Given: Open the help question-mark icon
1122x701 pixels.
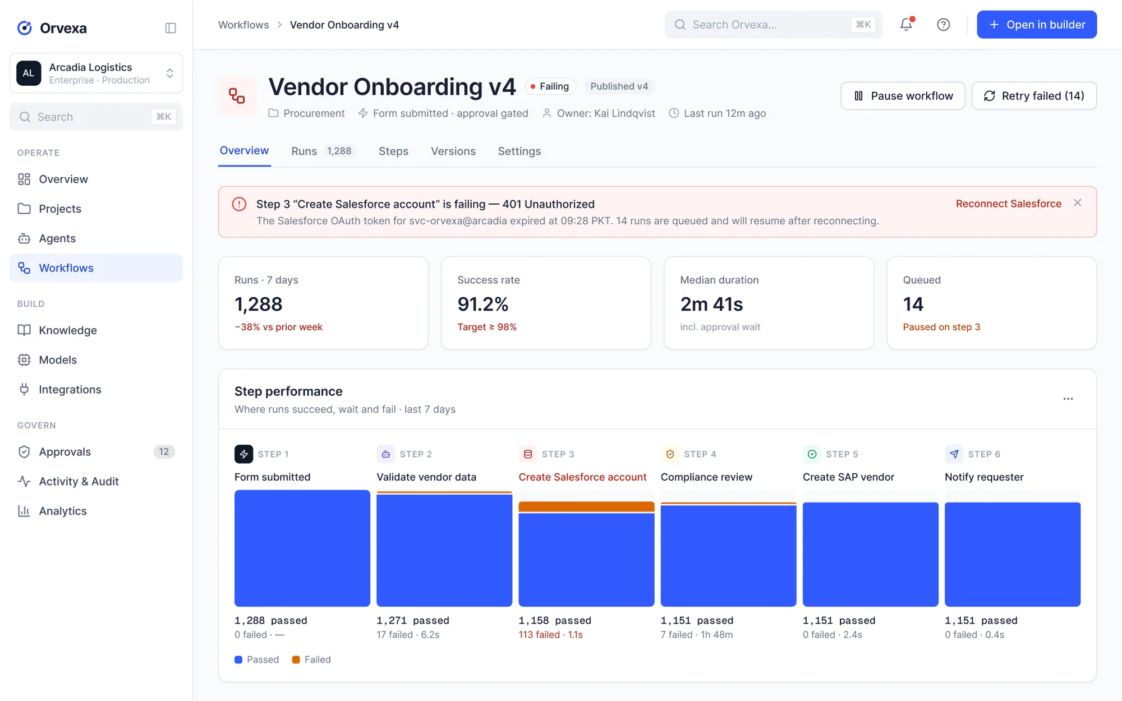Looking at the screenshot, I should (x=944, y=24).
